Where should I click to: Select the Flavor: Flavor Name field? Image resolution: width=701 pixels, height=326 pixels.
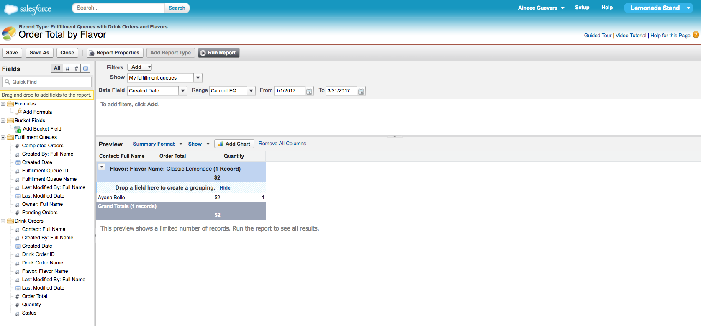tap(45, 271)
